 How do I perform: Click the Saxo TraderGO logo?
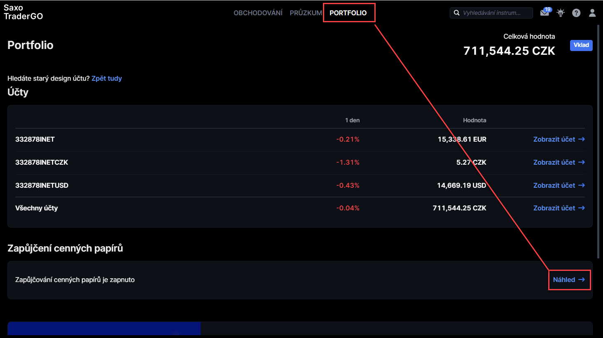click(x=23, y=12)
